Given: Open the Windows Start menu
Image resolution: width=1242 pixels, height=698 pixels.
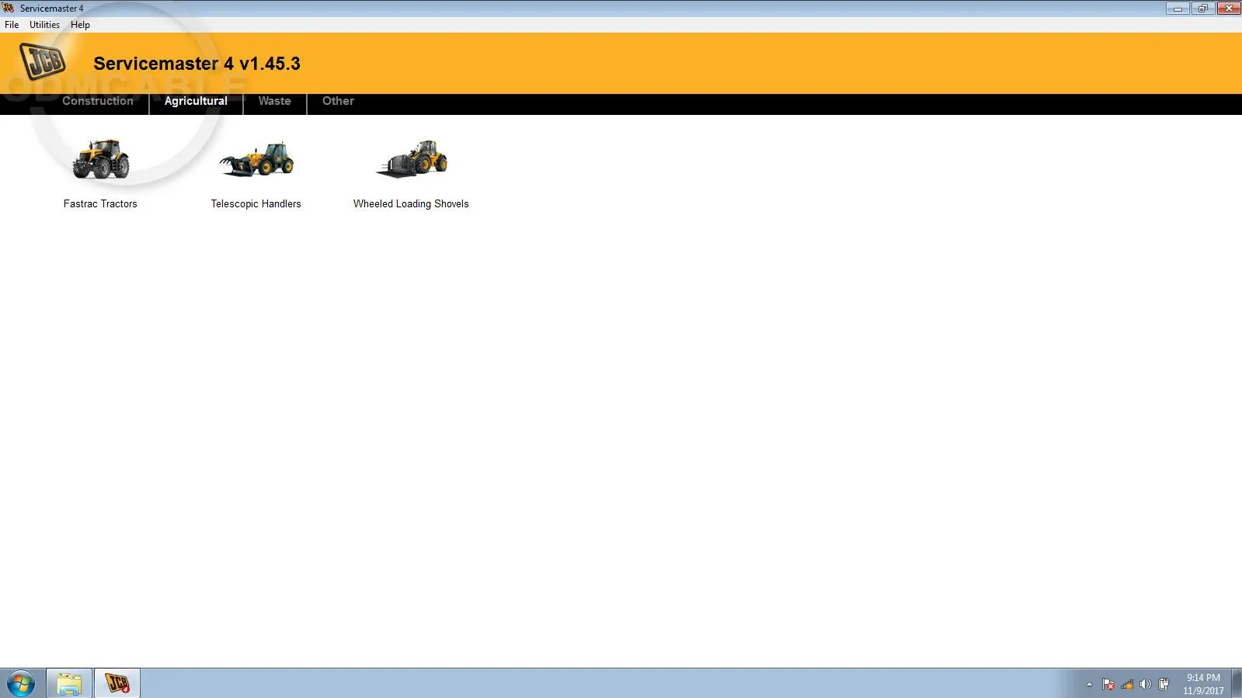Looking at the screenshot, I should pos(21,684).
